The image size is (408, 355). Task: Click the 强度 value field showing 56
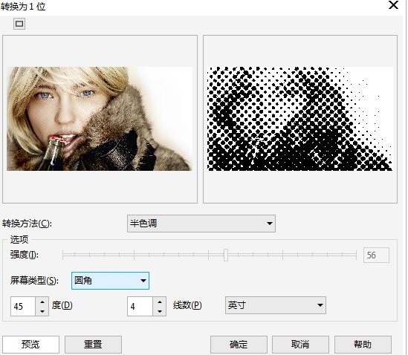pyautogui.click(x=376, y=255)
